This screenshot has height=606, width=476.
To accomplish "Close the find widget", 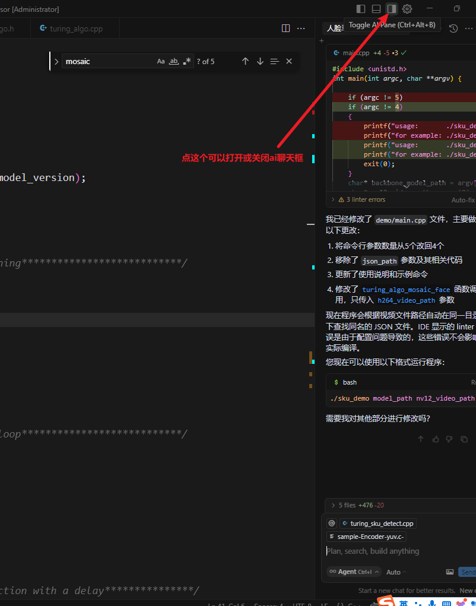I will pyautogui.click(x=289, y=61).
